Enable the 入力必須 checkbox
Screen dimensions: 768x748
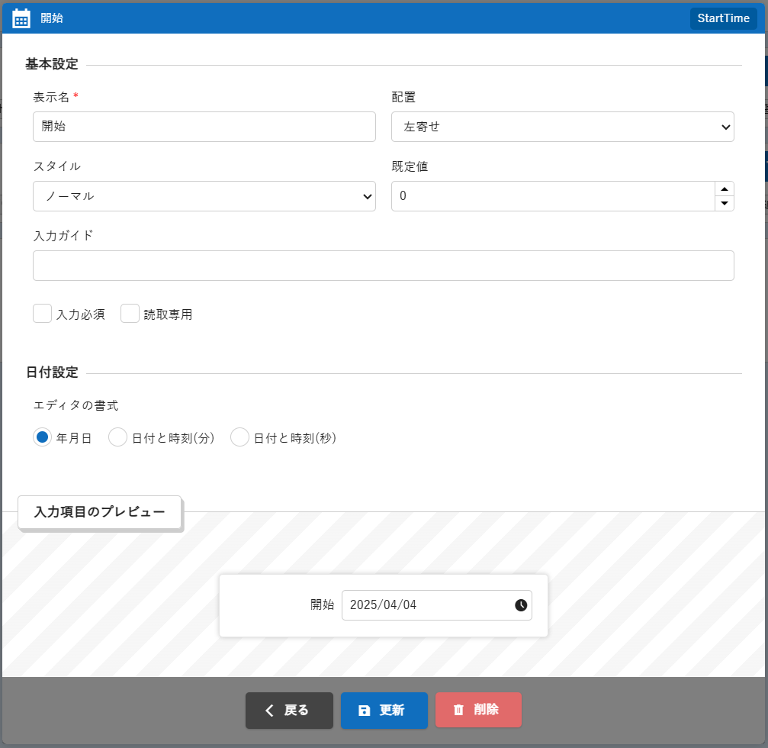pos(42,314)
